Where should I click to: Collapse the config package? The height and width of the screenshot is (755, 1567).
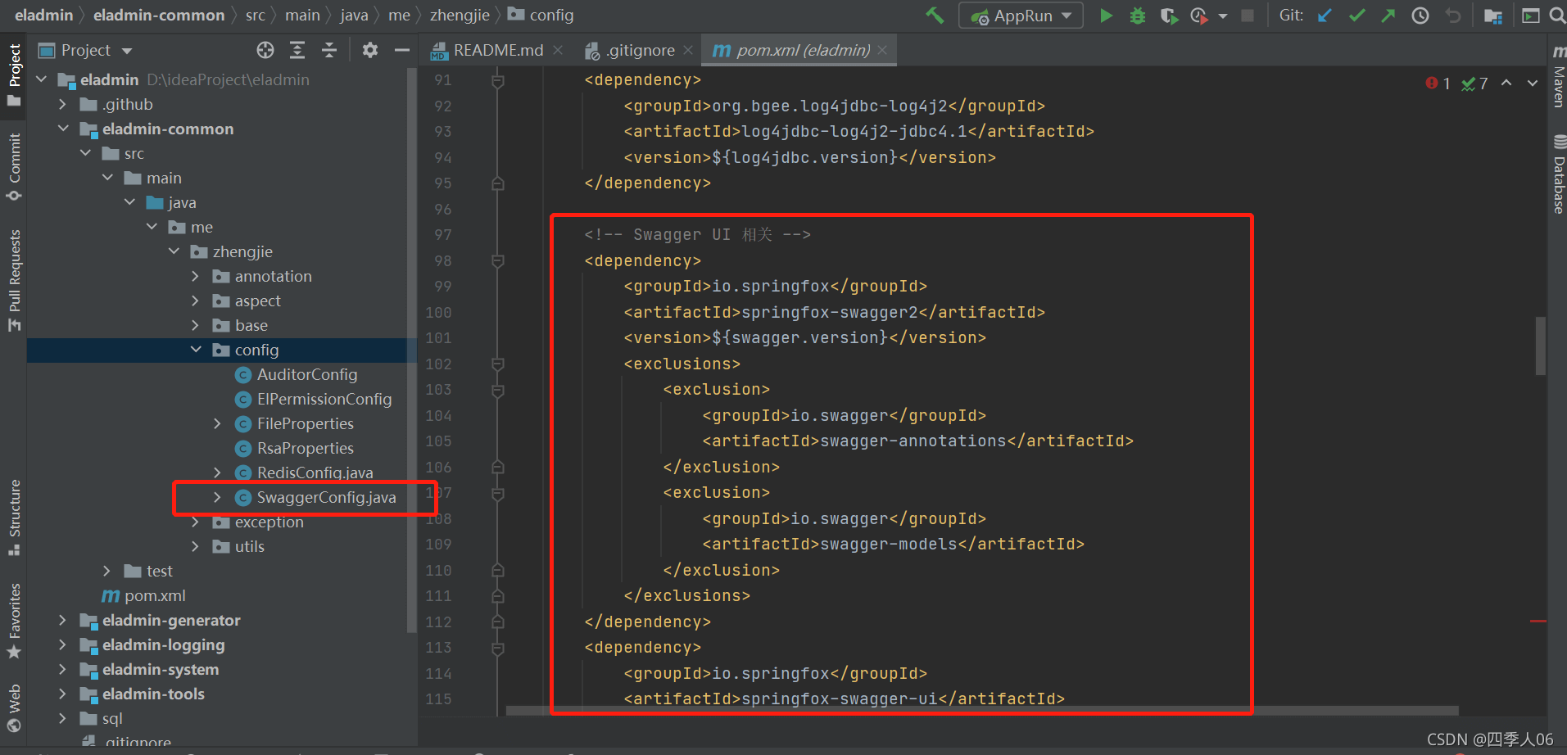196,350
